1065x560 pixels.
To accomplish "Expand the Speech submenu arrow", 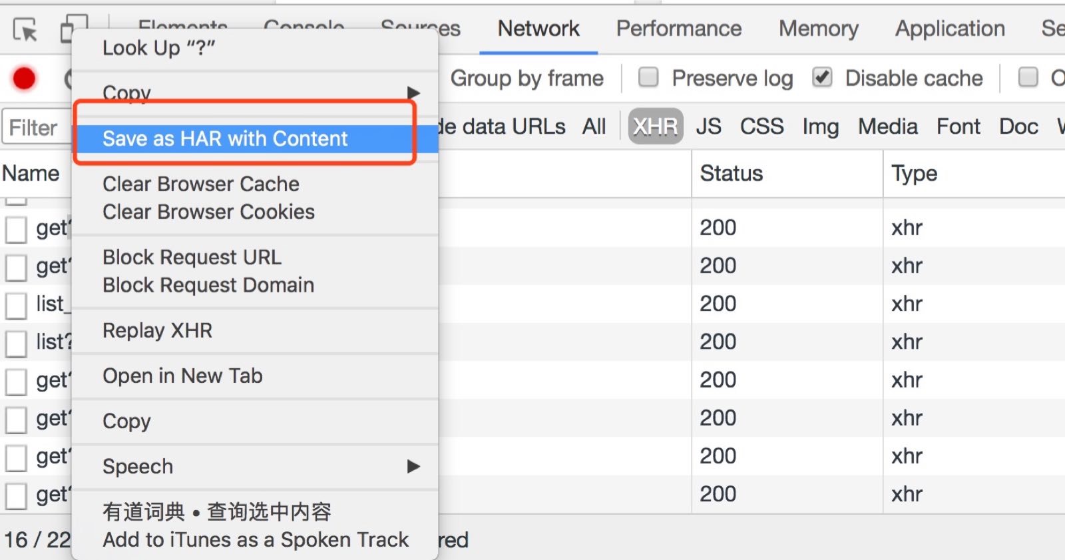I will [413, 466].
